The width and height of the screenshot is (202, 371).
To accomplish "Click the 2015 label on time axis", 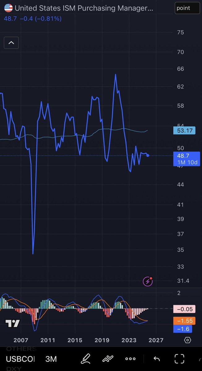I will pos(75,340).
